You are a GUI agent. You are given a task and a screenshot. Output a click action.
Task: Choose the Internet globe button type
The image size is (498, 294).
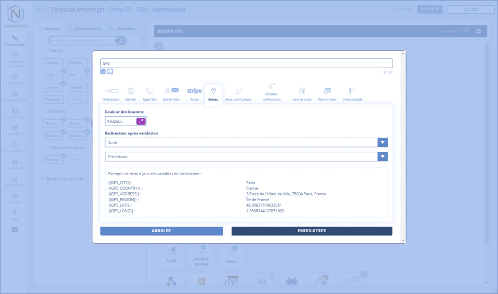(130, 93)
